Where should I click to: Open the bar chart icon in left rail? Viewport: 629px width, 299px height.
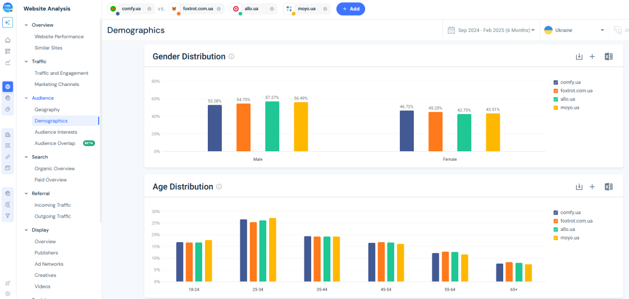(x=8, y=134)
